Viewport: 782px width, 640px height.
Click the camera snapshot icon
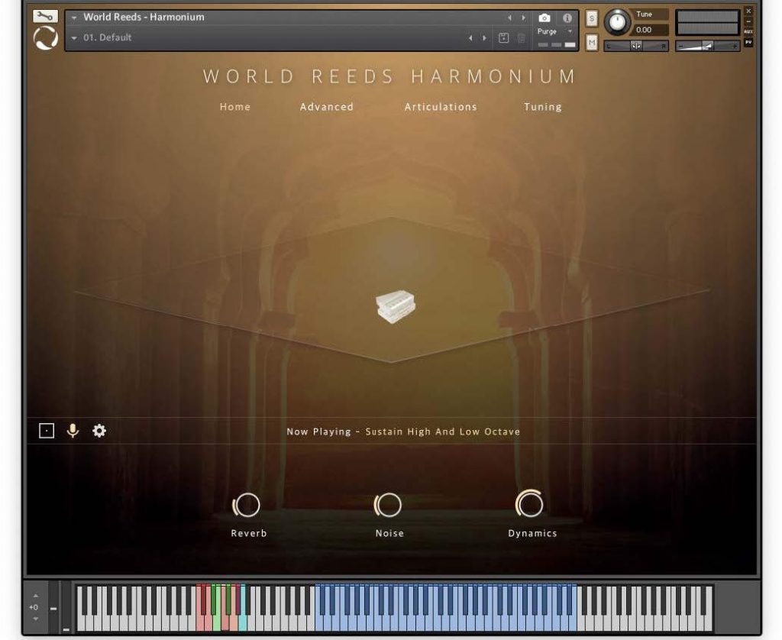pyautogui.click(x=544, y=18)
